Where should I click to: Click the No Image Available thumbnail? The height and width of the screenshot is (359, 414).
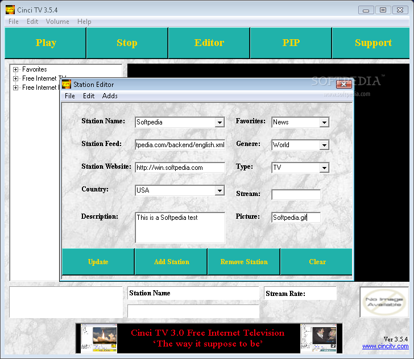point(384,302)
